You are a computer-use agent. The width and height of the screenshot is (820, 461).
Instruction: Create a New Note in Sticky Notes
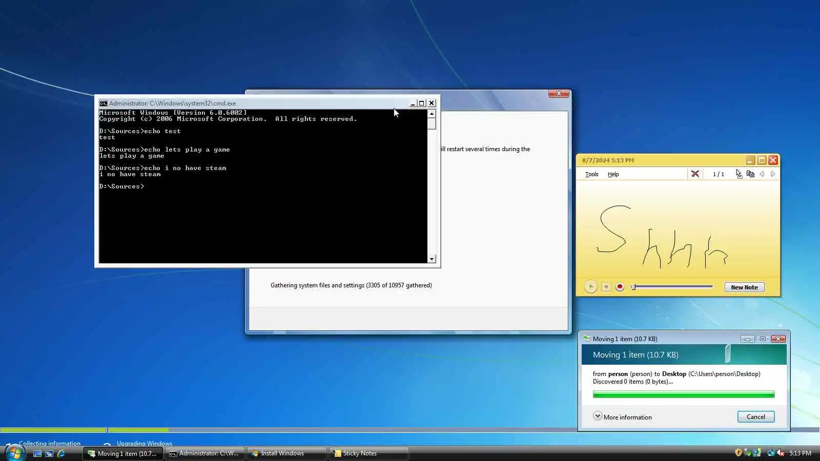(x=744, y=287)
